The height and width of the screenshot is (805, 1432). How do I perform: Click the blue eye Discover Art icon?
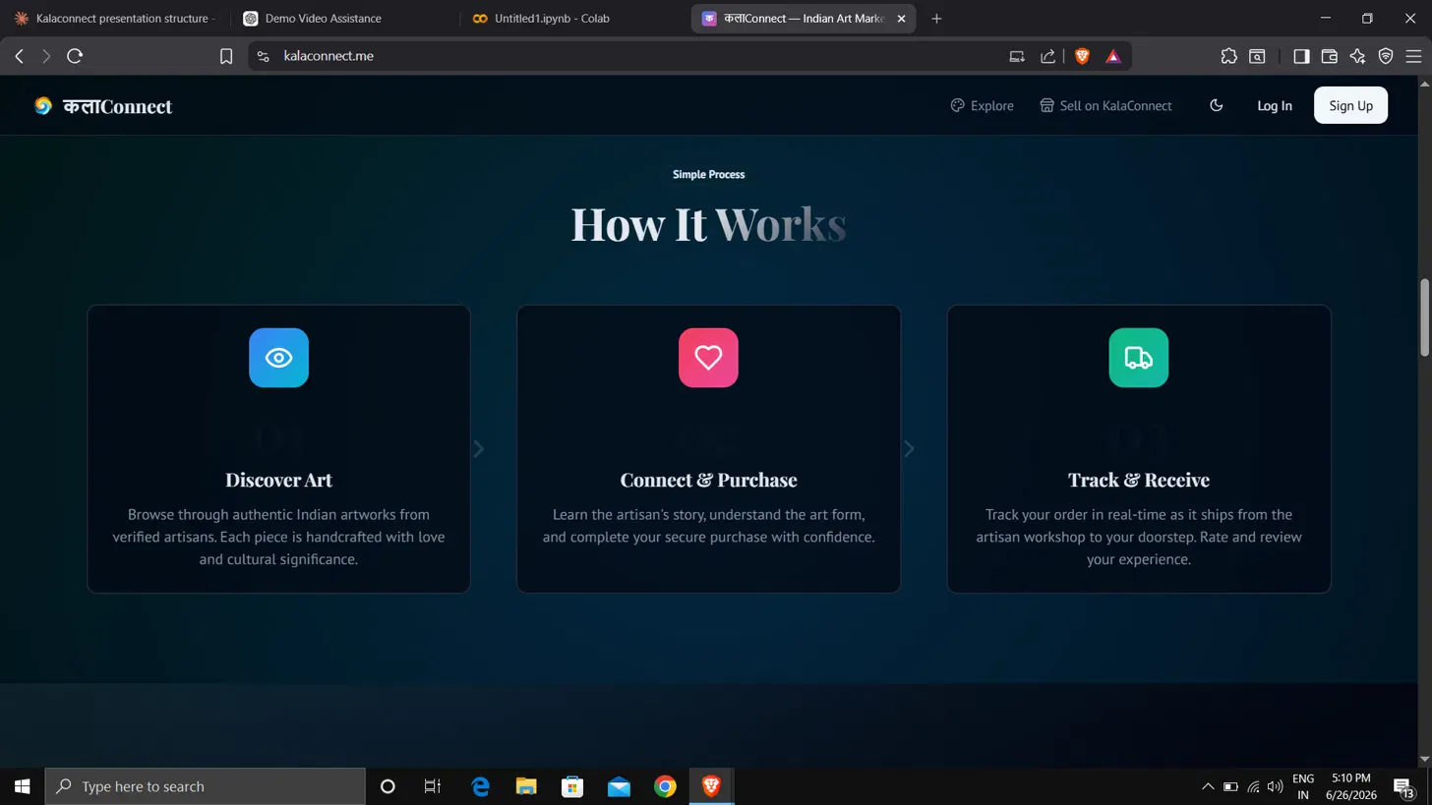point(278,358)
